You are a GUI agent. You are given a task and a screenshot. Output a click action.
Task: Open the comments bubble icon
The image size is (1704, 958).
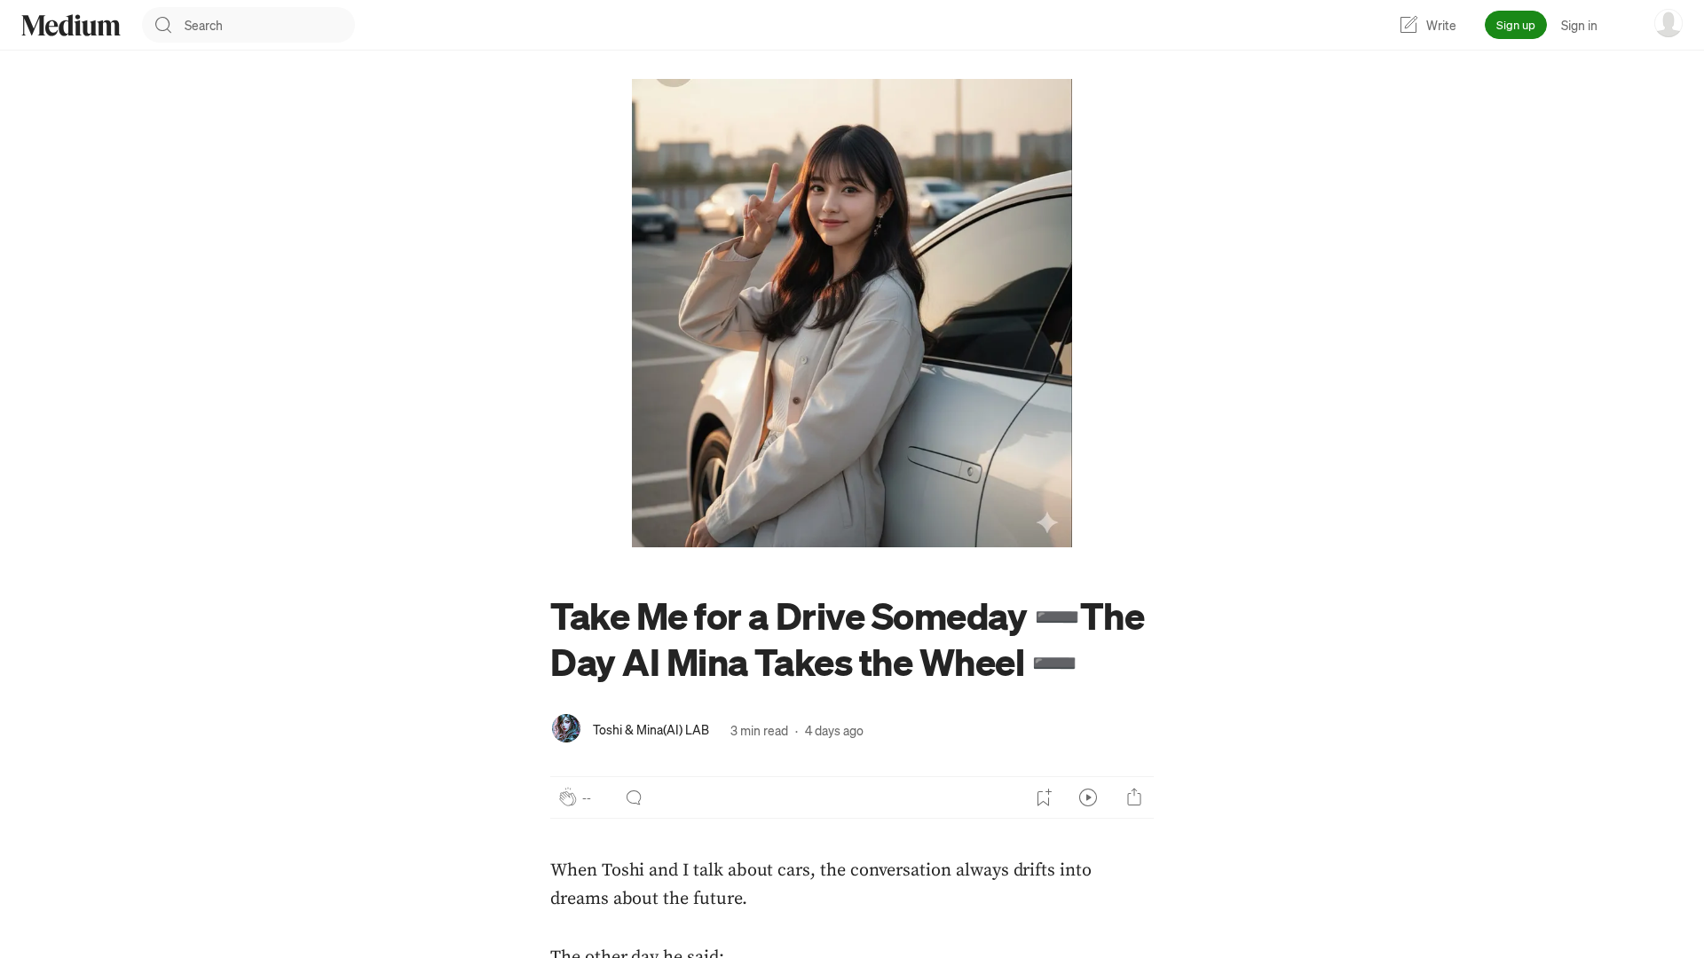[634, 797]
